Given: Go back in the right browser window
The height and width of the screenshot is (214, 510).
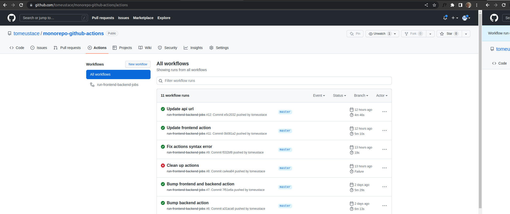Looking at the screenshot, I should (488, 5).
